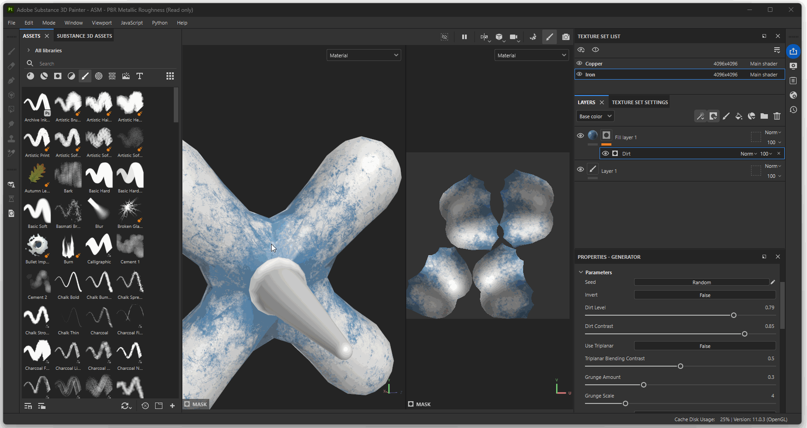Hide the Copper texture set
The image size is (807, 428).
tap(580, 64)
